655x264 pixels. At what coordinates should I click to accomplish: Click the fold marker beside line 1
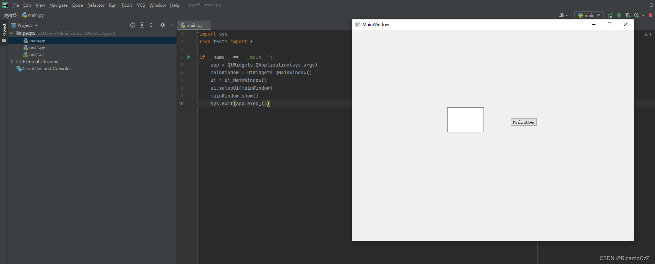(x=197, y=34)
